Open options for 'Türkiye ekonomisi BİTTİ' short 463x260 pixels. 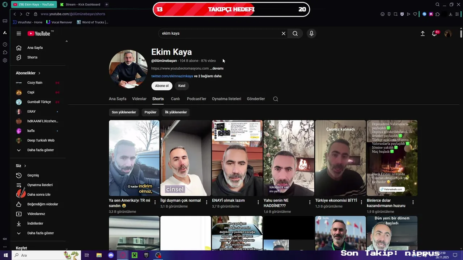pyautogui.click(x=361, y=202)
